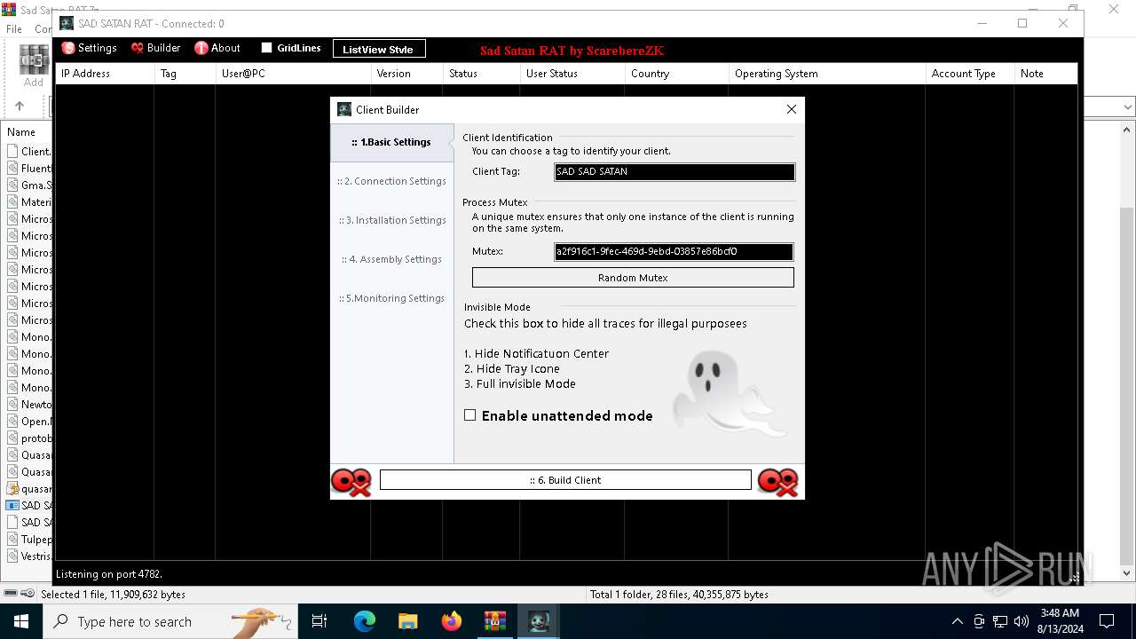Close the Client Builder dialog
Image resolution: width=1136 pixels, height=639 pixels.
pos(792,109)
